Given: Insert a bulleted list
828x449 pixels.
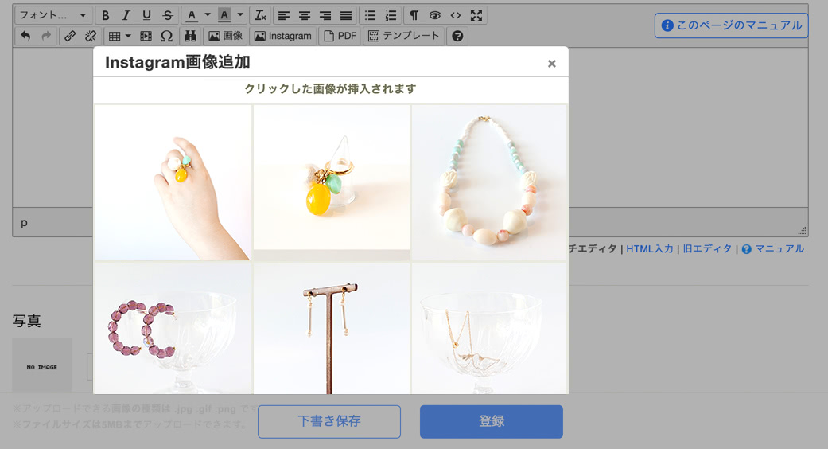Looking at the screenshot, I should pyautogui.click(x=370, y=15).
